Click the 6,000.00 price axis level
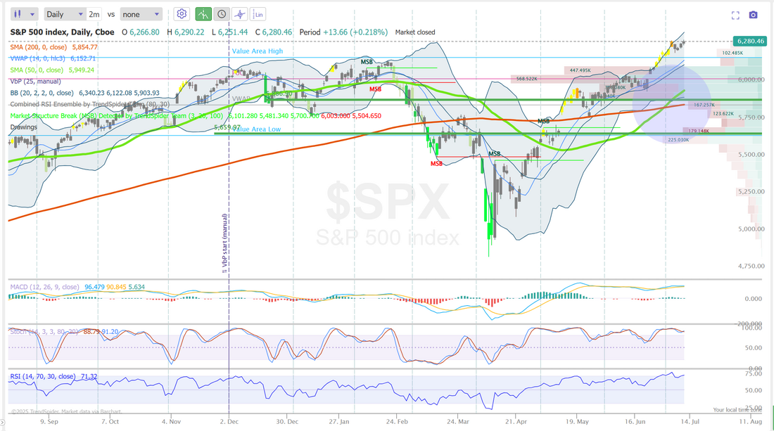The width and height of the screenshot is (774, 431). 751,80
